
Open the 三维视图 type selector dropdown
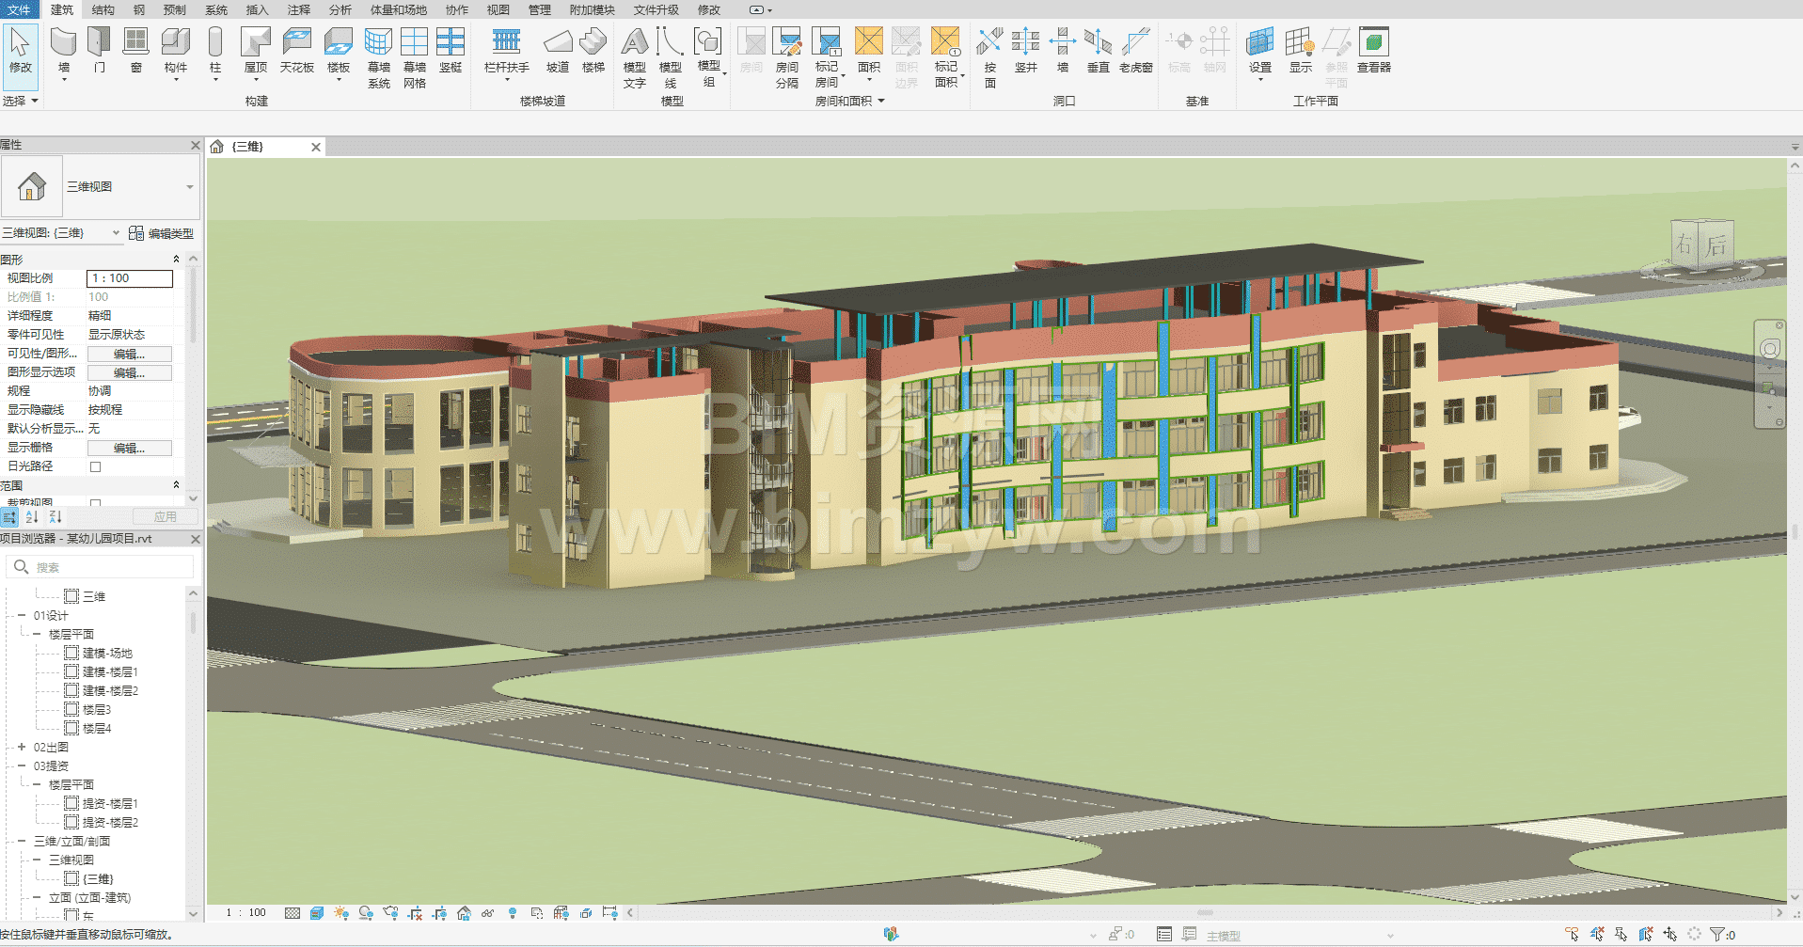pos(189,187)
